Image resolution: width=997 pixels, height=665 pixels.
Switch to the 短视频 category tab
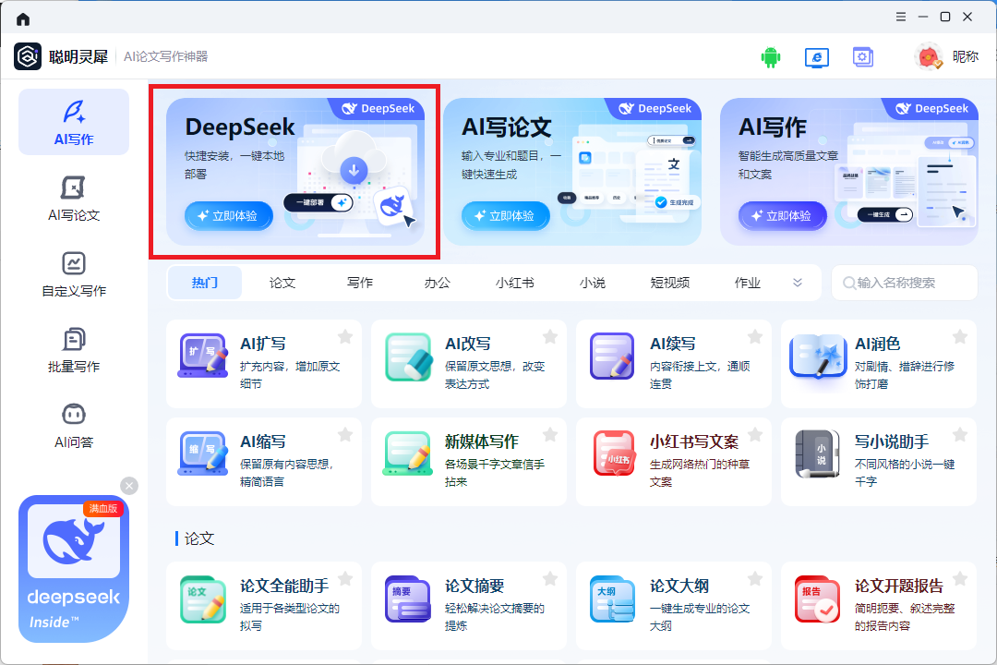[670, 283]
